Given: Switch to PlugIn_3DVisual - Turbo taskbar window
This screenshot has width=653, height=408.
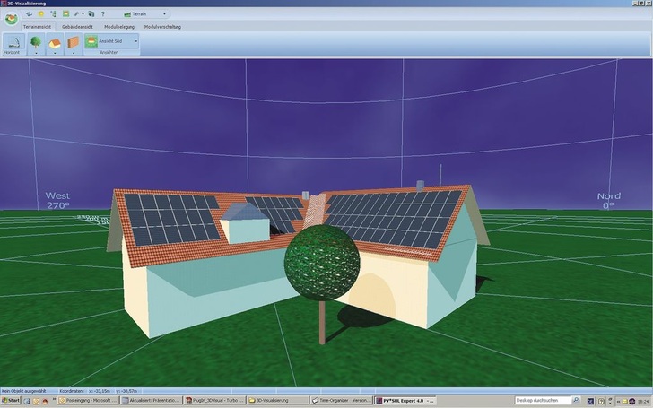Looking at the screenshot, I should 215,401.
